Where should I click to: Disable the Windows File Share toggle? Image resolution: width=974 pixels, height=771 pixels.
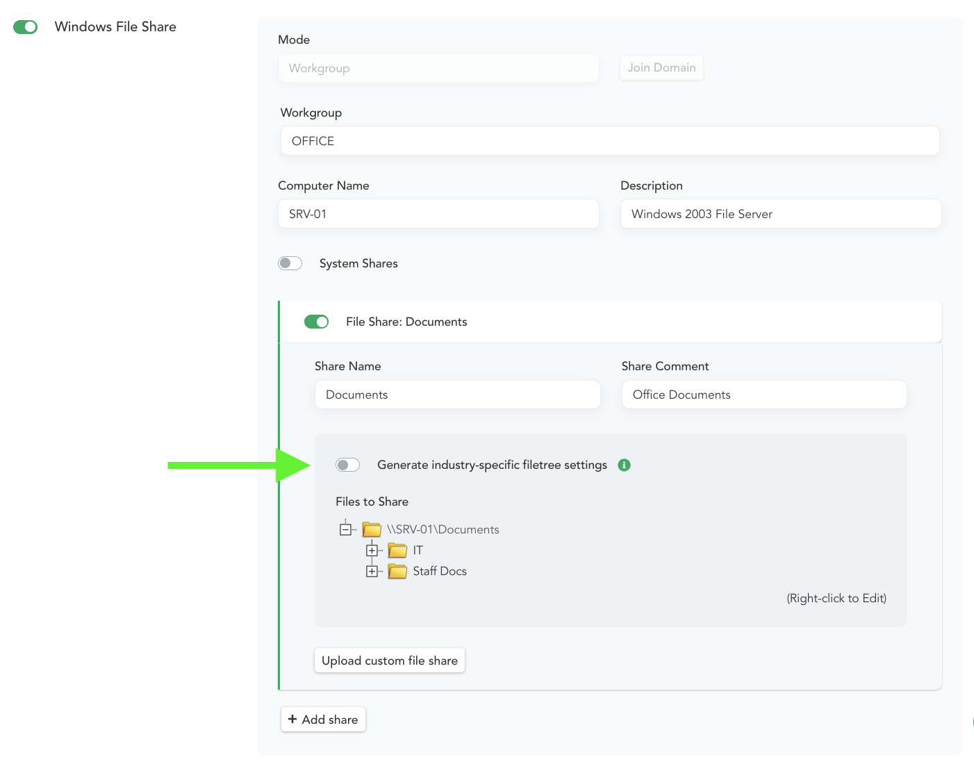tap(26, 26)
